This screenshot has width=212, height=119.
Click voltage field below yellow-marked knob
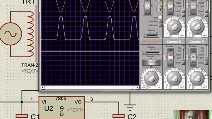(175, 36)
